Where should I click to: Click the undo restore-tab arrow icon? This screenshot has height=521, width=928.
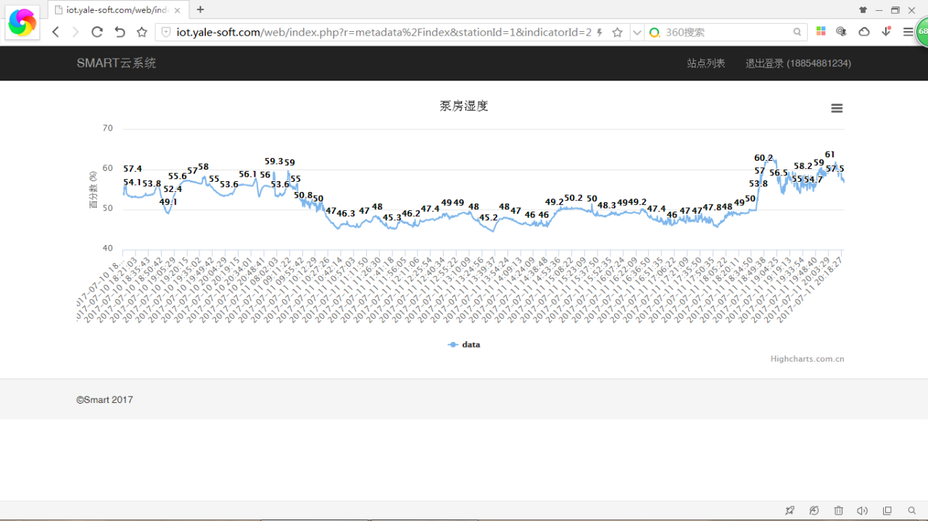pyautogui.click(x=120, y=32)
